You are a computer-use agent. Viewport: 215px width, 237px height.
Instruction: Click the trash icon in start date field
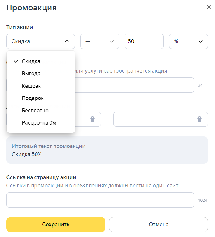click(x=92, y=119)
